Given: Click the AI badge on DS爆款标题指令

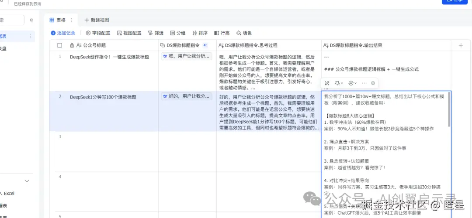Looking at the screenshot, I should [205, 45].
